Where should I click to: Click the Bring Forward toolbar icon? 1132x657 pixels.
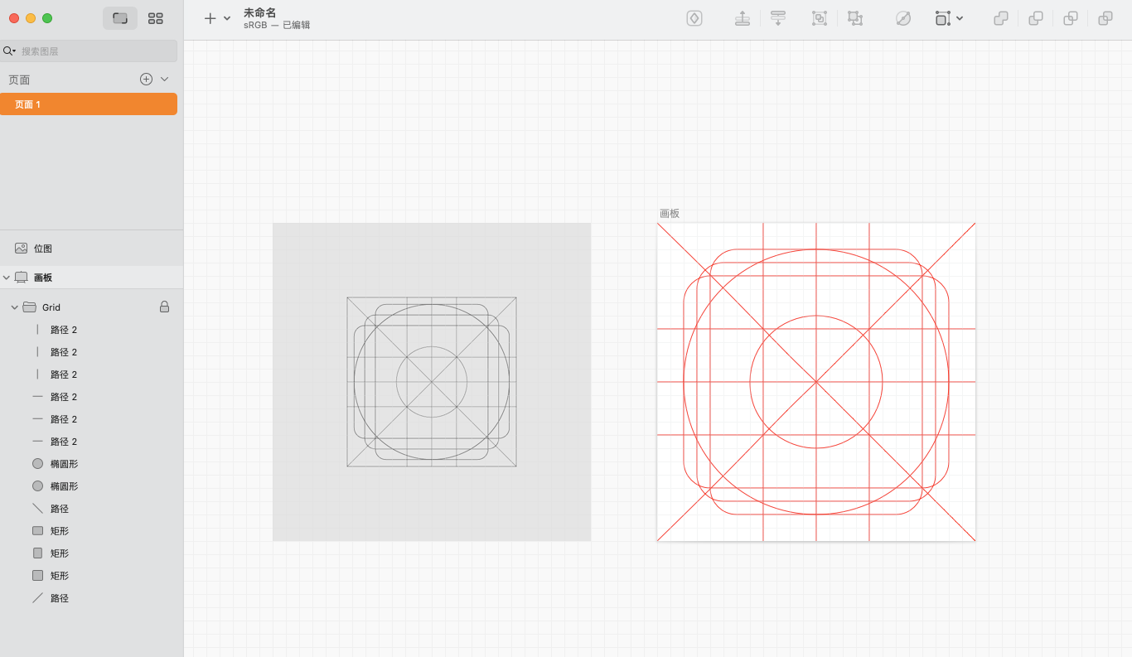[x=743, y=18]
